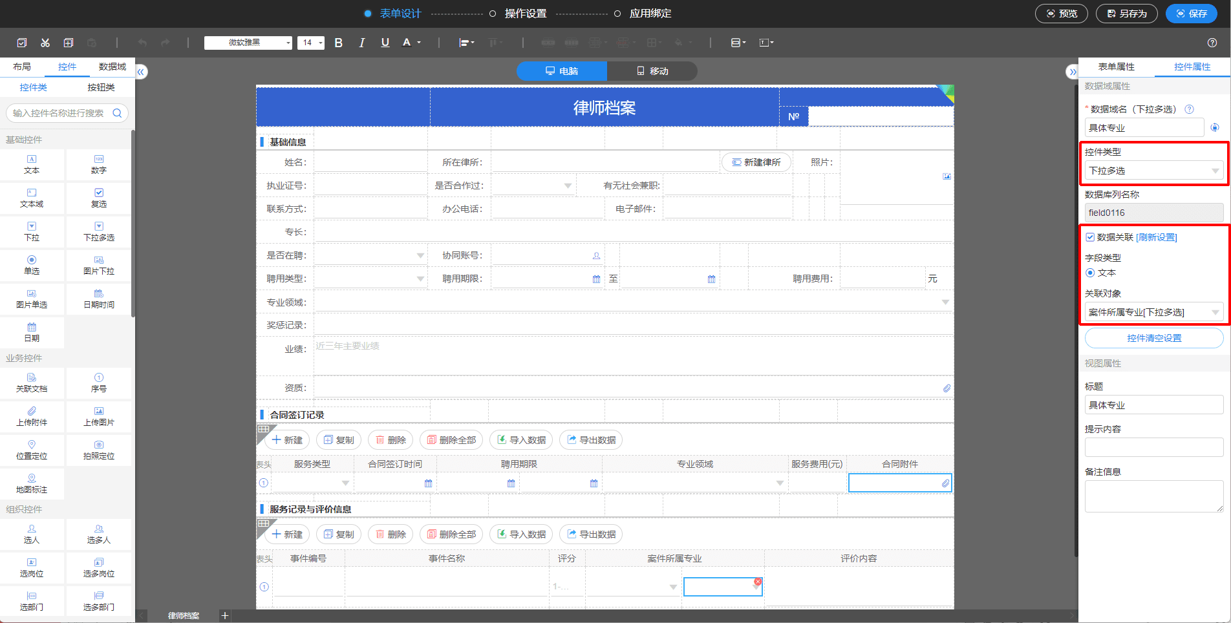The width and height of the screenshot is (1231, 623).
Task: Toggle underline formatting
Action: tap(385, 43)
